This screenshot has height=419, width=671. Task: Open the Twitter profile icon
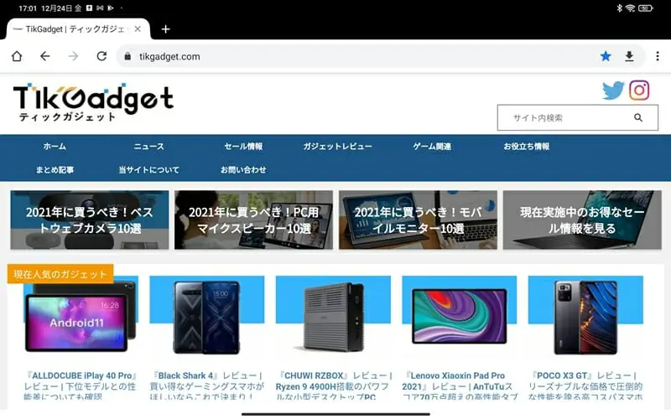tap(613, 91)
